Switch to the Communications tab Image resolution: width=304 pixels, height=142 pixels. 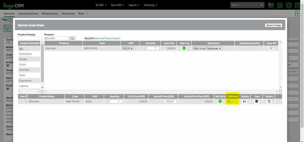click(28, 14)
